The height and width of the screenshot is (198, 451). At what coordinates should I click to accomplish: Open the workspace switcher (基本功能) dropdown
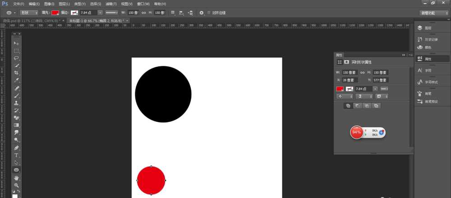tap(434, 13)
